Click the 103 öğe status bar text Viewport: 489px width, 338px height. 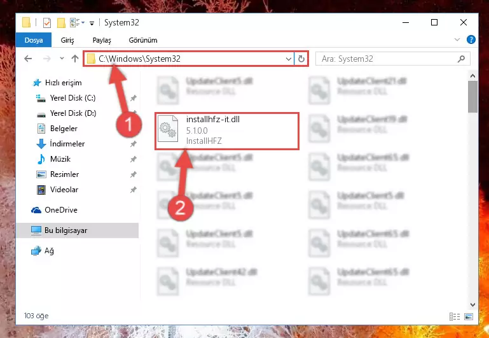pyautogui.click(x=36, y=316)
